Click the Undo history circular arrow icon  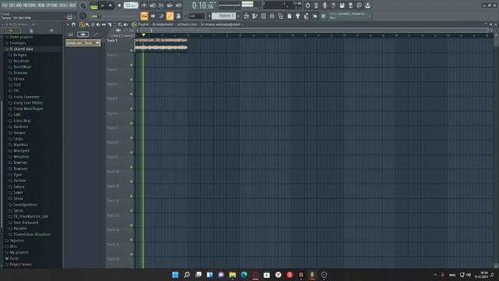pyautogui.click(x=307, y=5)
